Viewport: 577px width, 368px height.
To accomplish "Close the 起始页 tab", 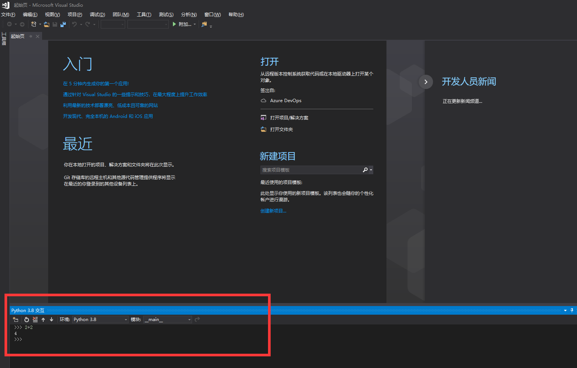I will (x=38, y=36).
